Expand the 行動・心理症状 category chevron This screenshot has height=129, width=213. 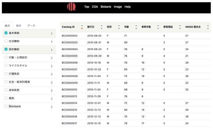click(x=52, y=58)
